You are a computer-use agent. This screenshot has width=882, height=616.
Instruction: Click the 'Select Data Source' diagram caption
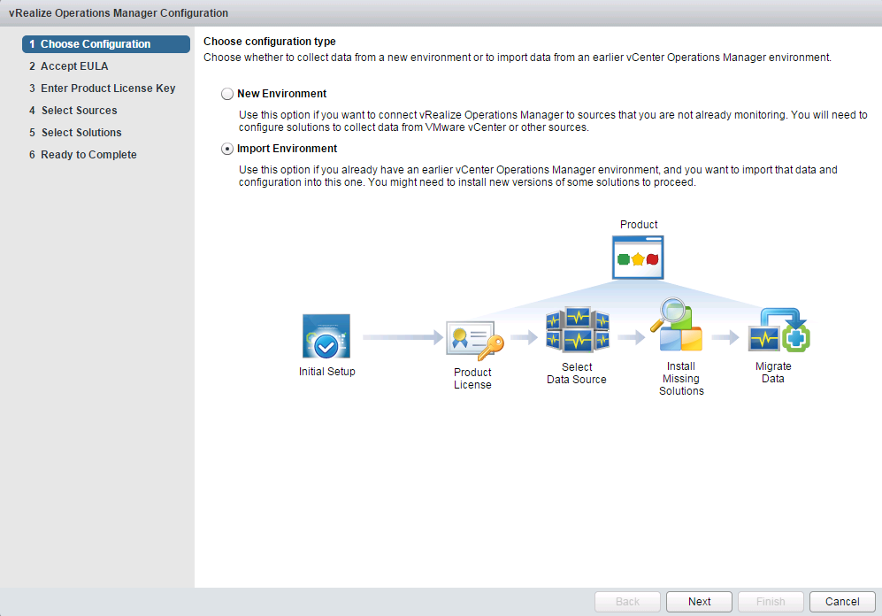(577, 373)
